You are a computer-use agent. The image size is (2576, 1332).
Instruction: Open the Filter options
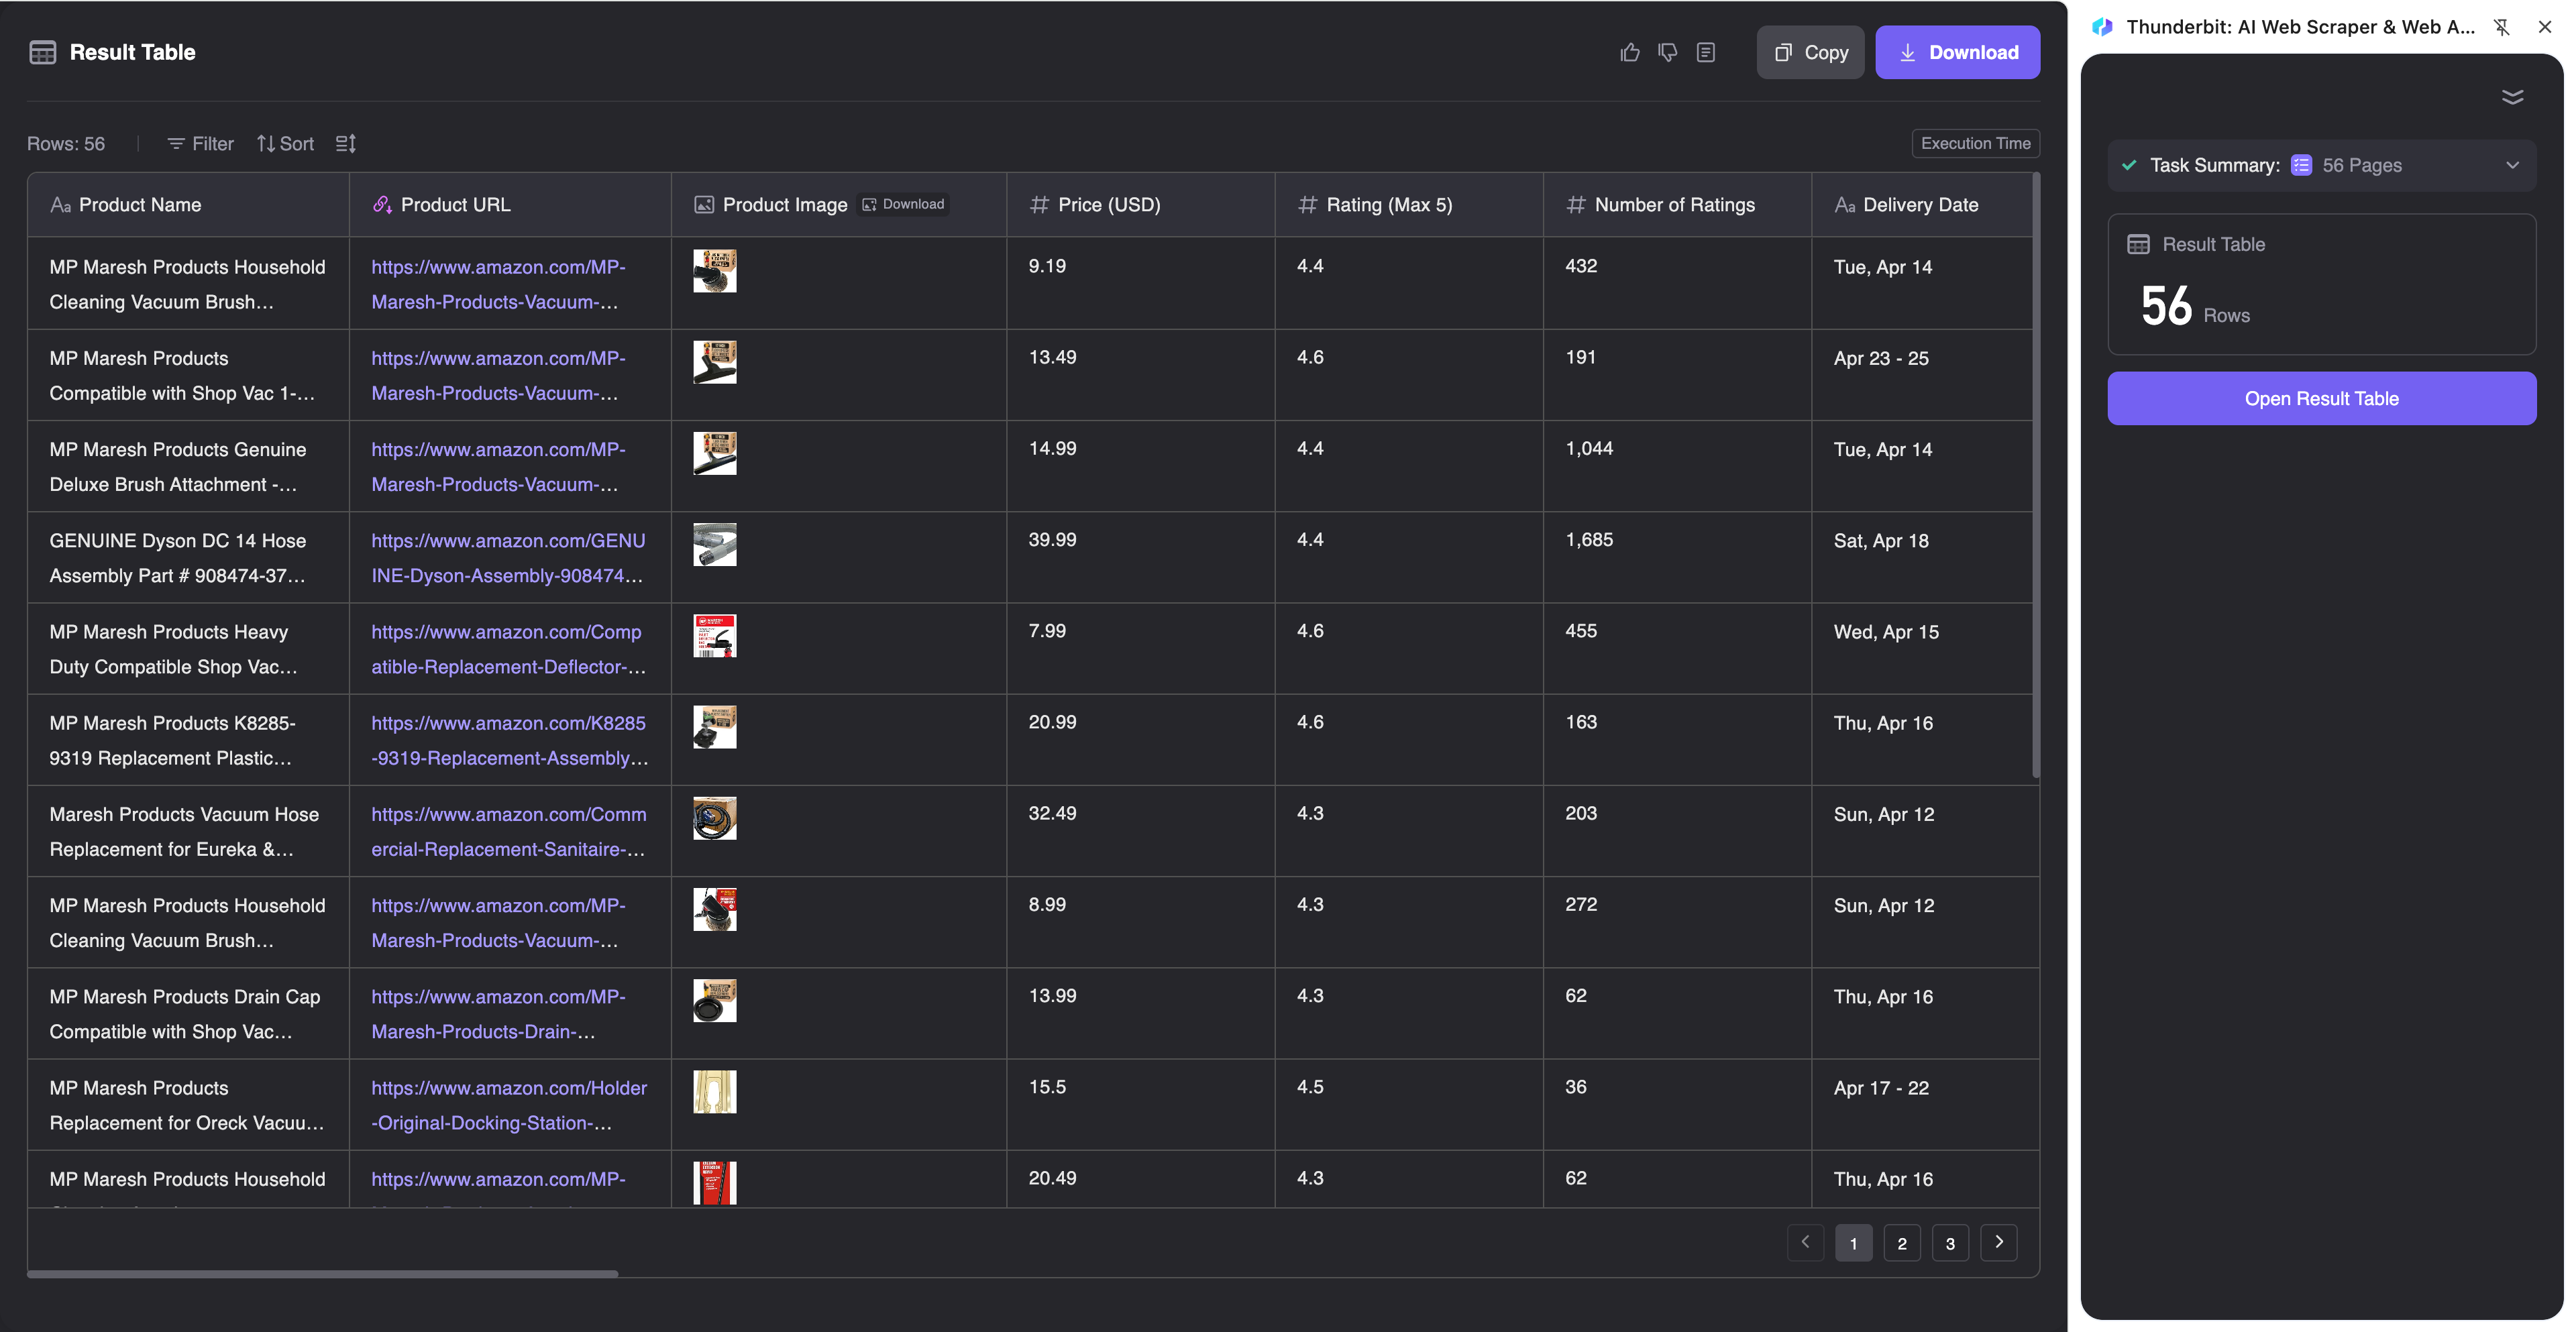(x=200, y=143)
